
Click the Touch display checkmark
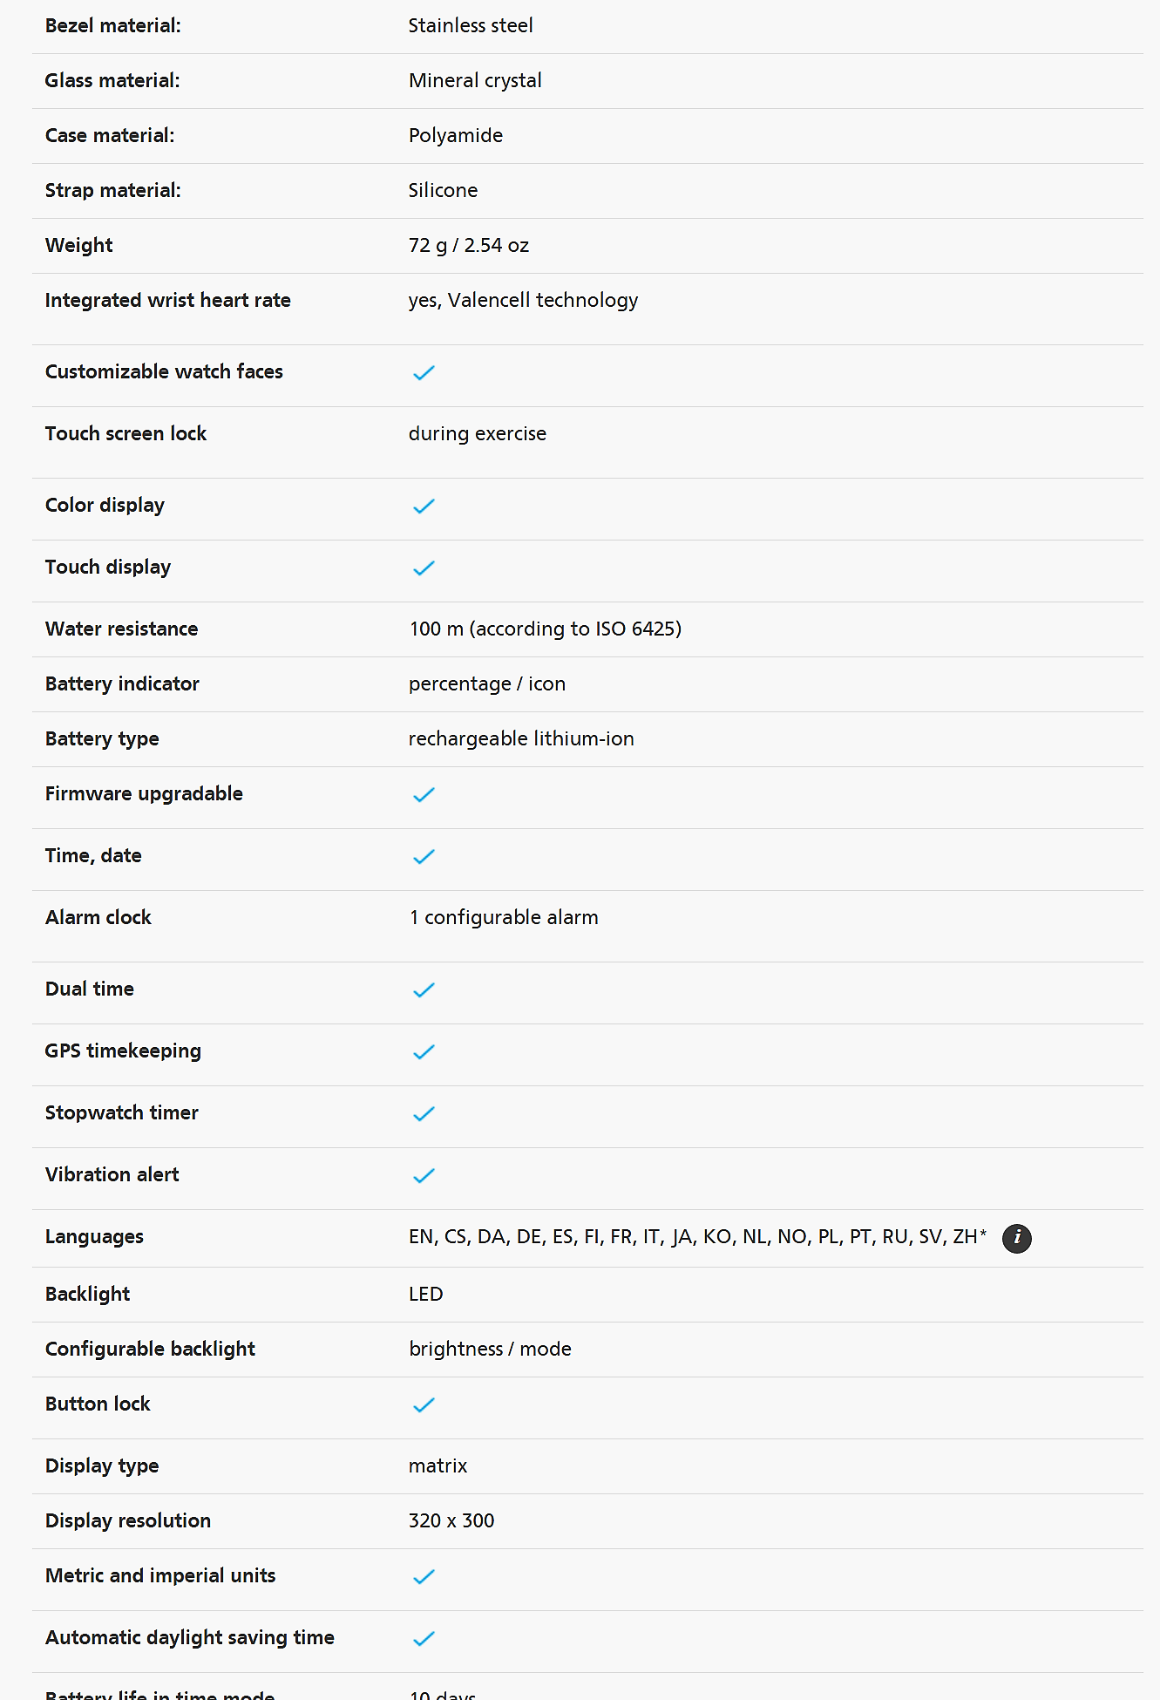coord(424,568)
